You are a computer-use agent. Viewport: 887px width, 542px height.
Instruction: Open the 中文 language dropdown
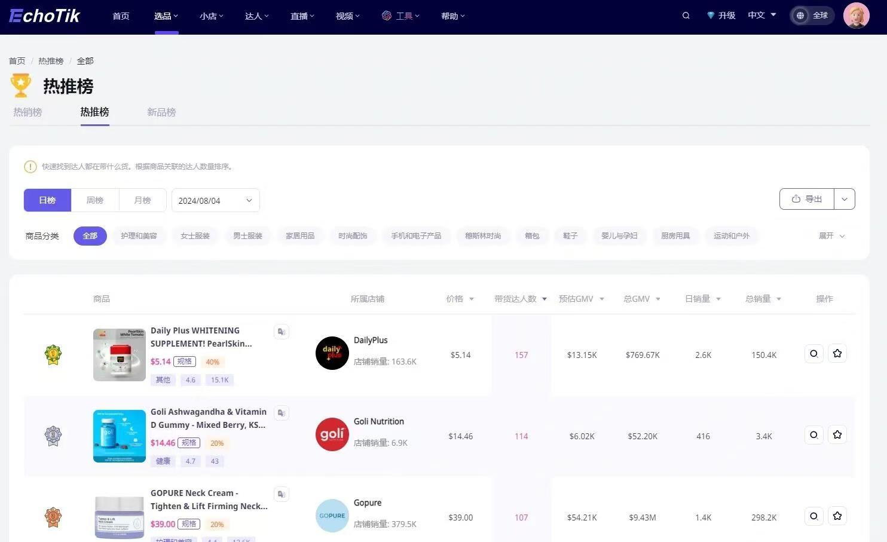[x=762, y=15]
